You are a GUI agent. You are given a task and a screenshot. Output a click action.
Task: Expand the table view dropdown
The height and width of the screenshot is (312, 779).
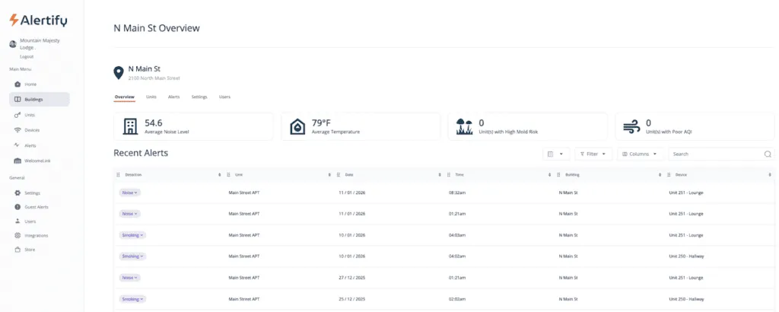click(556, 154)
